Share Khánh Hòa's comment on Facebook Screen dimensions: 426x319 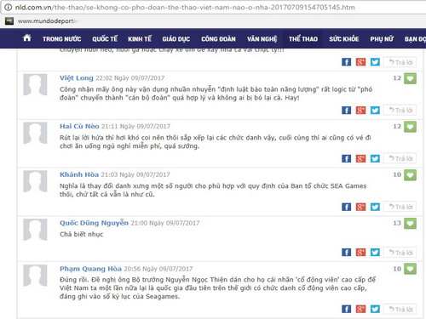click(346, 207)
